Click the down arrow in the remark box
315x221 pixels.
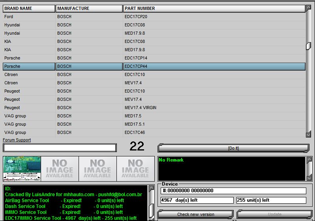click(x=308, y=178)
